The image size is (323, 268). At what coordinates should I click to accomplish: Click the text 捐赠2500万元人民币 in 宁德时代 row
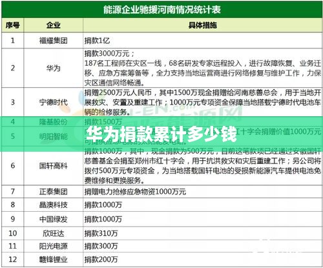point(118,92)
